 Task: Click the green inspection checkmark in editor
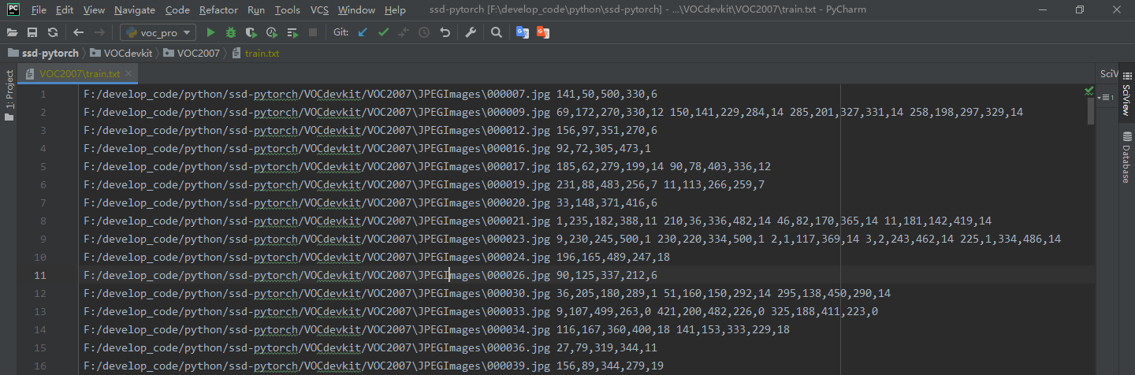(x=1088, y=92)
